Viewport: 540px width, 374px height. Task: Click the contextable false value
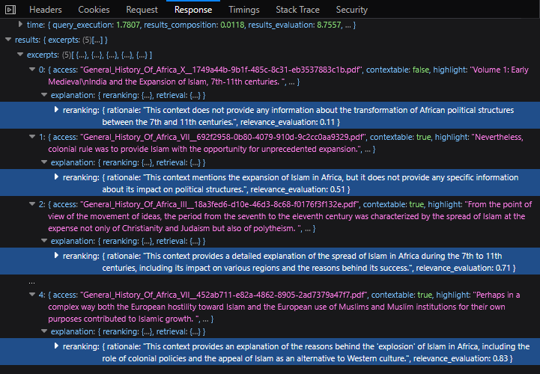coord(420,70)
